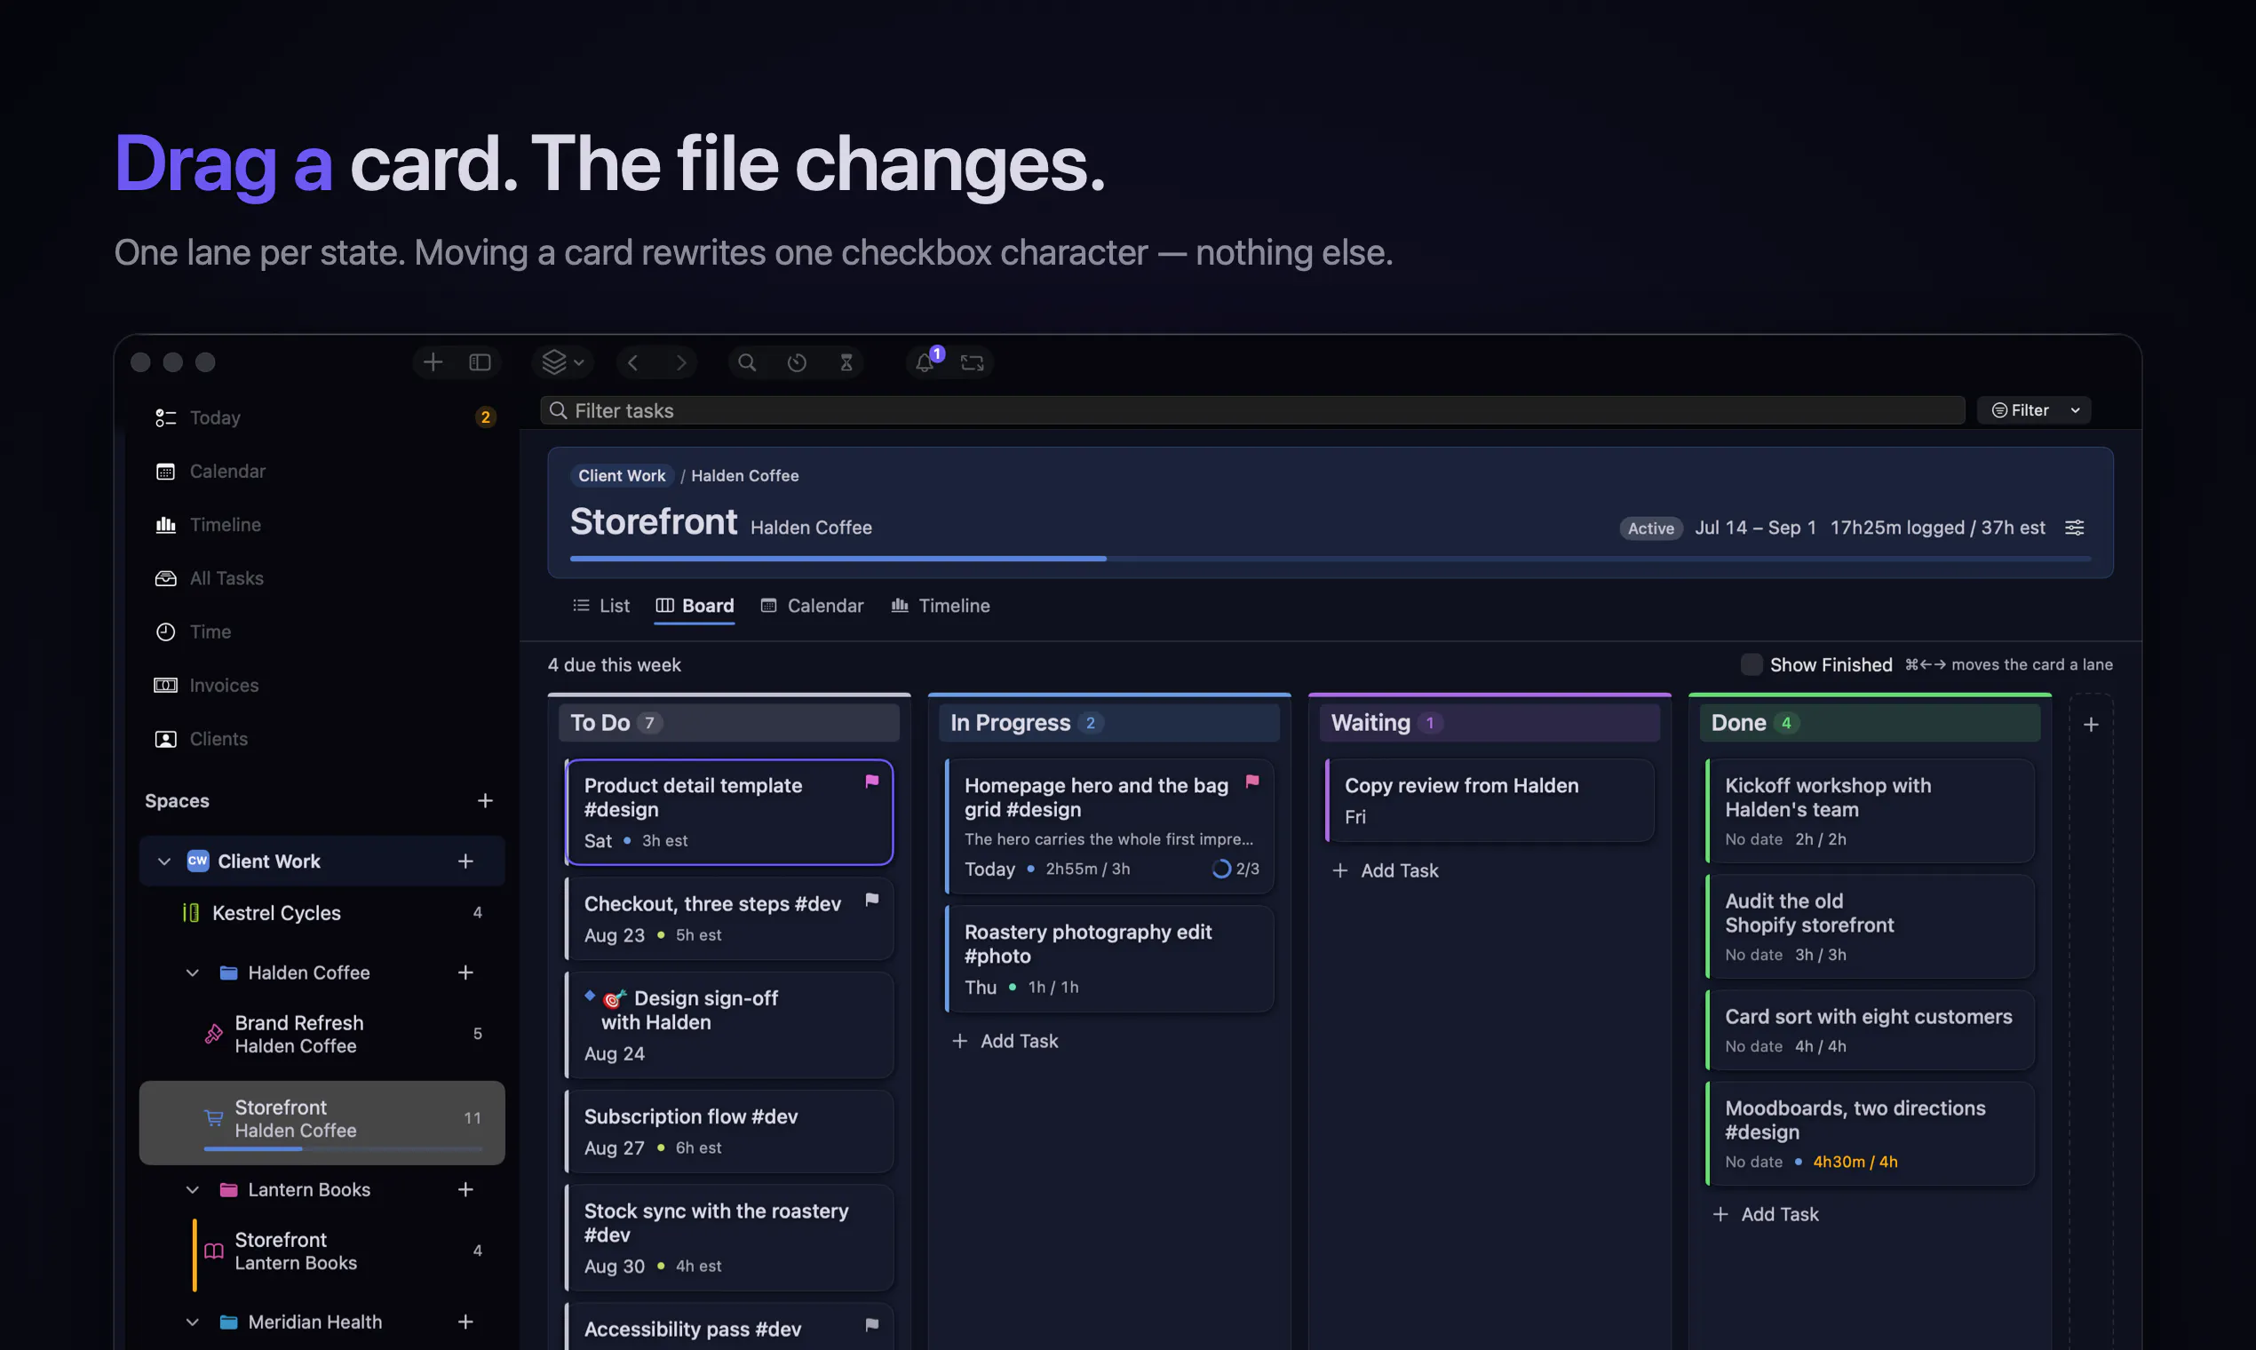Image resolution: width=2256 pixels, height=1350 pixels.
Task: Click the Halden Coffee breadcrumb
Action: (x=745, y=476)
